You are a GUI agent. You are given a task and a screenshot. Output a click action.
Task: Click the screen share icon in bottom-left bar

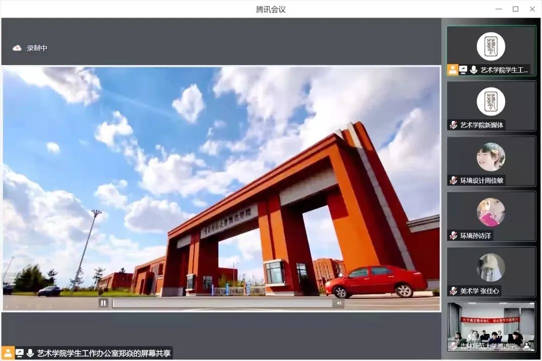tap(20, 353)
